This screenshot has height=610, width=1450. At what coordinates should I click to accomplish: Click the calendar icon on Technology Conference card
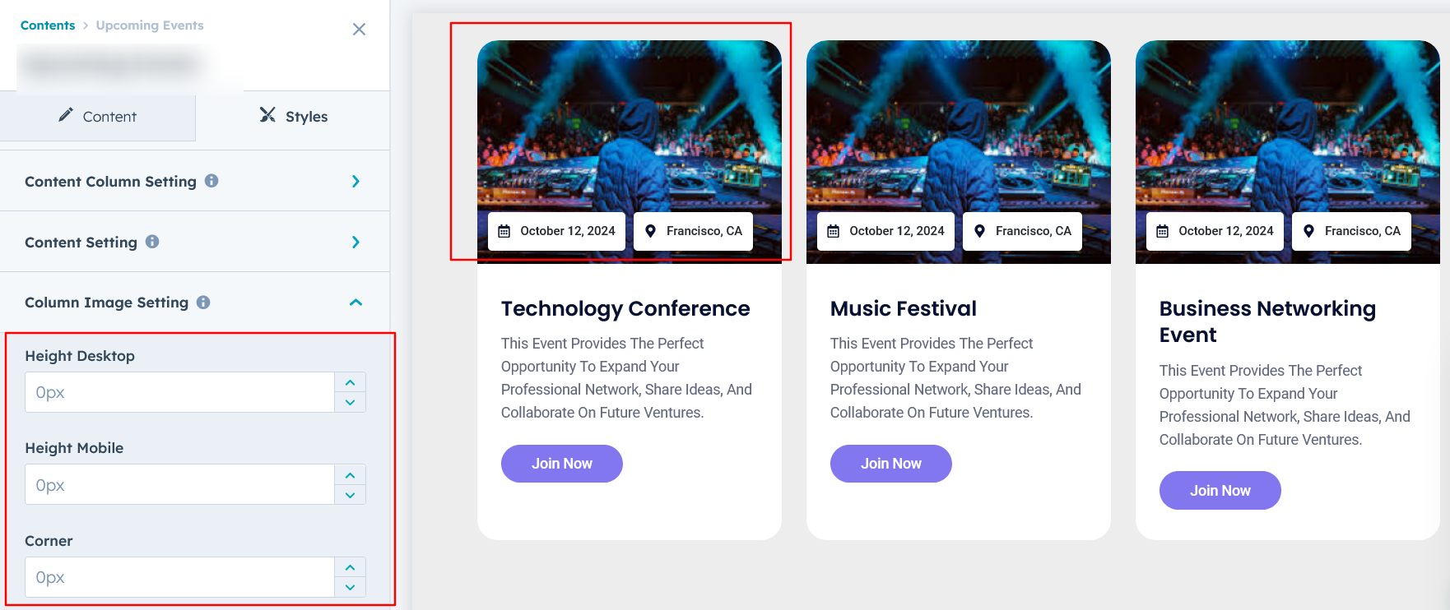pos(504,232)
